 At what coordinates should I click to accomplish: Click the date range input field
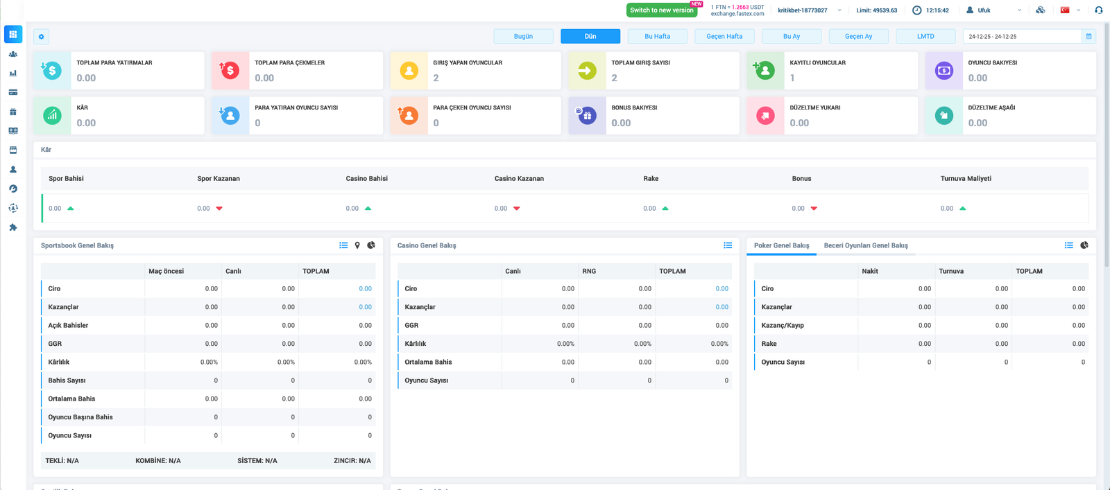click(x=1022, y=37)
